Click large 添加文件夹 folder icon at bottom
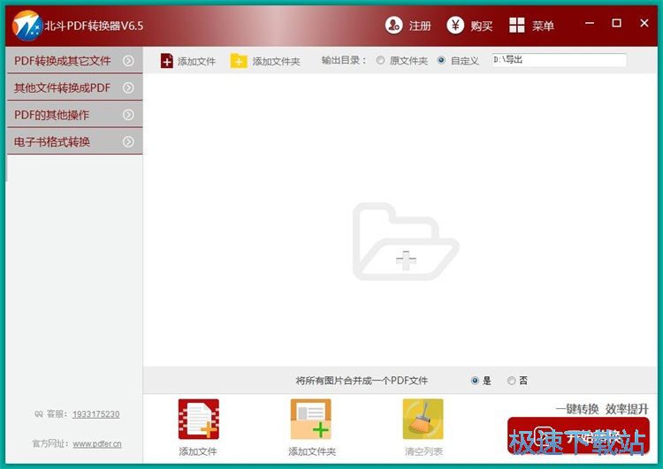 (311, 420)
